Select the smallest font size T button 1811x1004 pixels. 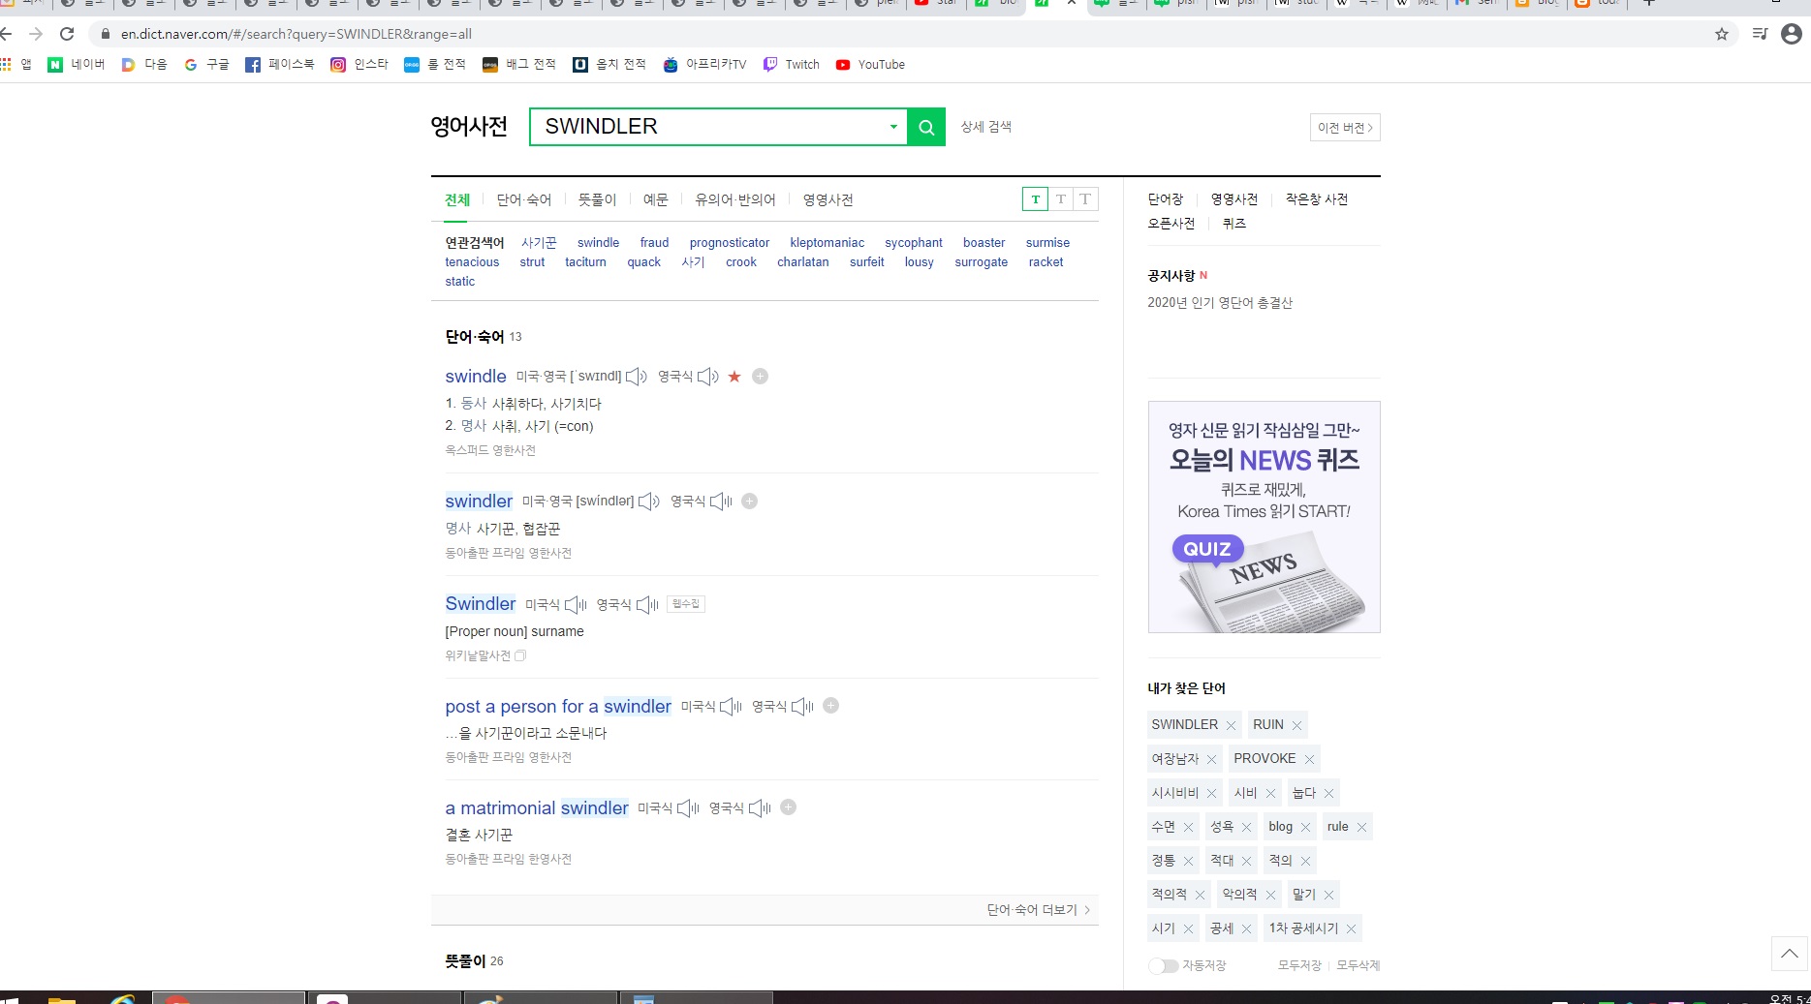(x=1035, y=199)
